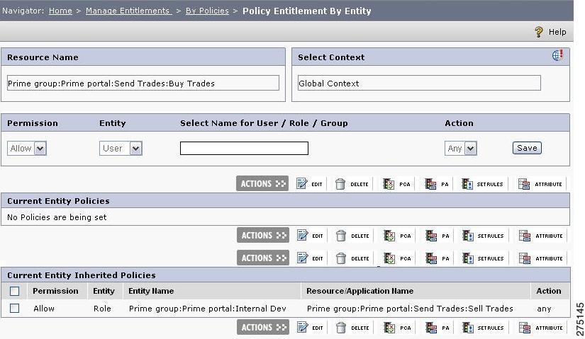The height and width of the screenshot is (339, 585).
Task: Check the Allow Role Internal Dev row checkbox
Action: (15, 308)
